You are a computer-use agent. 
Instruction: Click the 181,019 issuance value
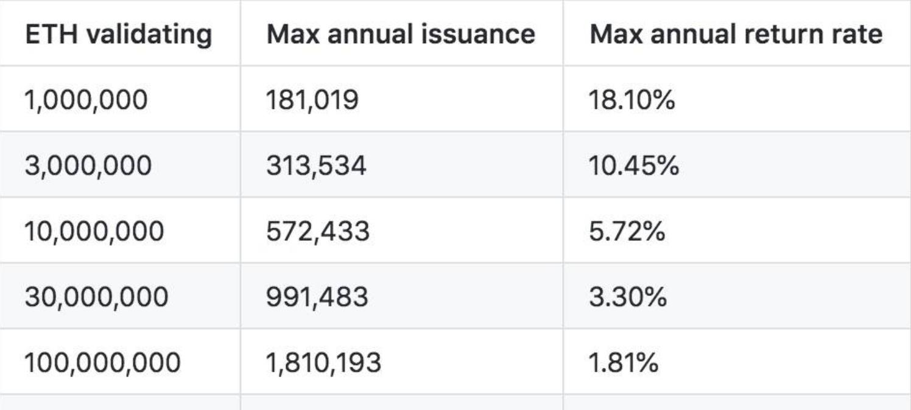(312, 100)
